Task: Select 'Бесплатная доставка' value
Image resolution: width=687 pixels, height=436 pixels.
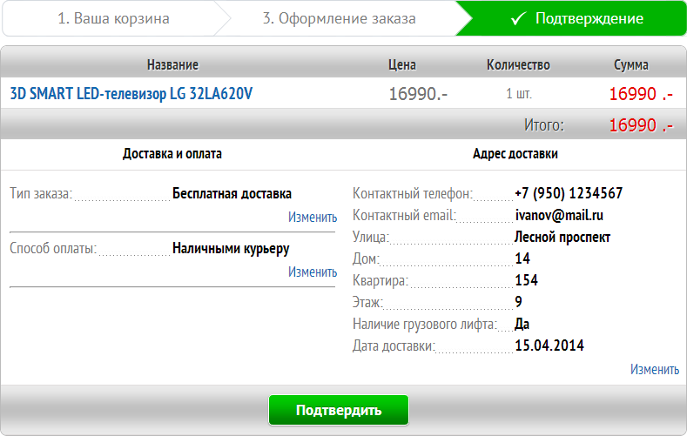Action: tap(232, 193)
